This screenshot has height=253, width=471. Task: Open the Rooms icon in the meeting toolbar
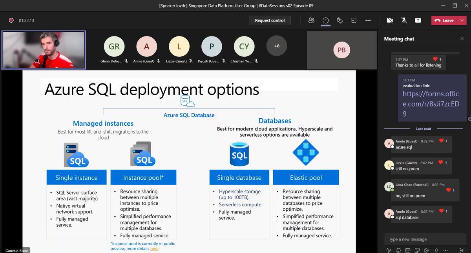point(354,20)
